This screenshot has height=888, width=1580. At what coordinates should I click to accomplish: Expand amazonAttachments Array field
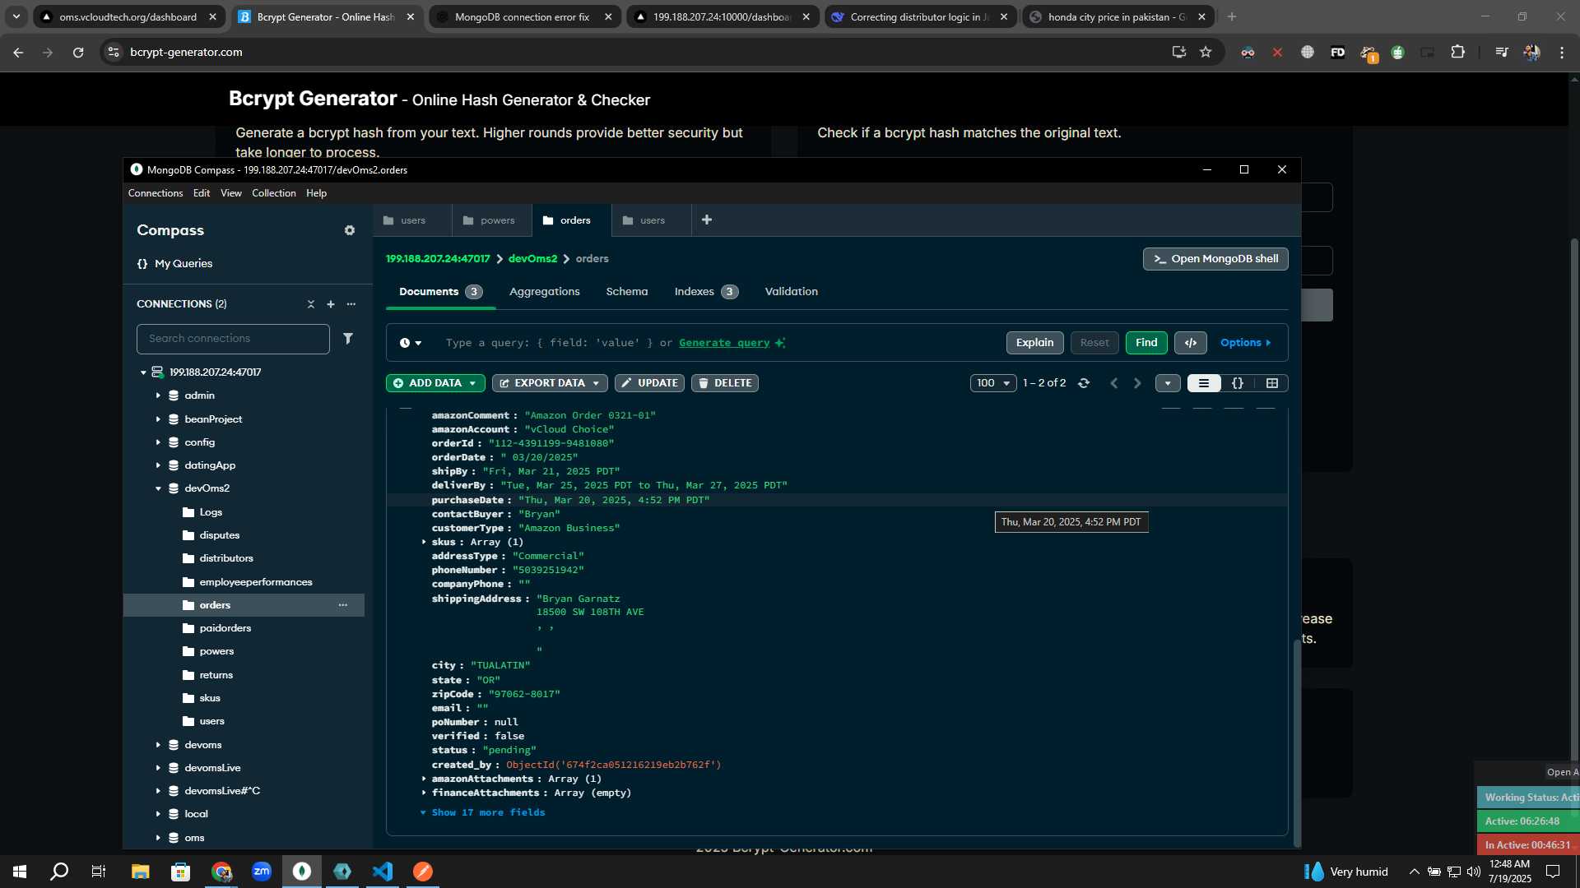(424, 779)
